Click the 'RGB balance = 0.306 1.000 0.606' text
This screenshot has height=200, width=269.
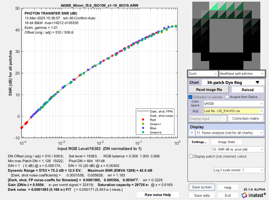point(131,156)
